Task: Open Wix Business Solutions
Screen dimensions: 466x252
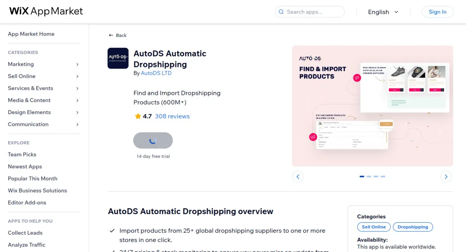Action: click(x=37, y=190)
